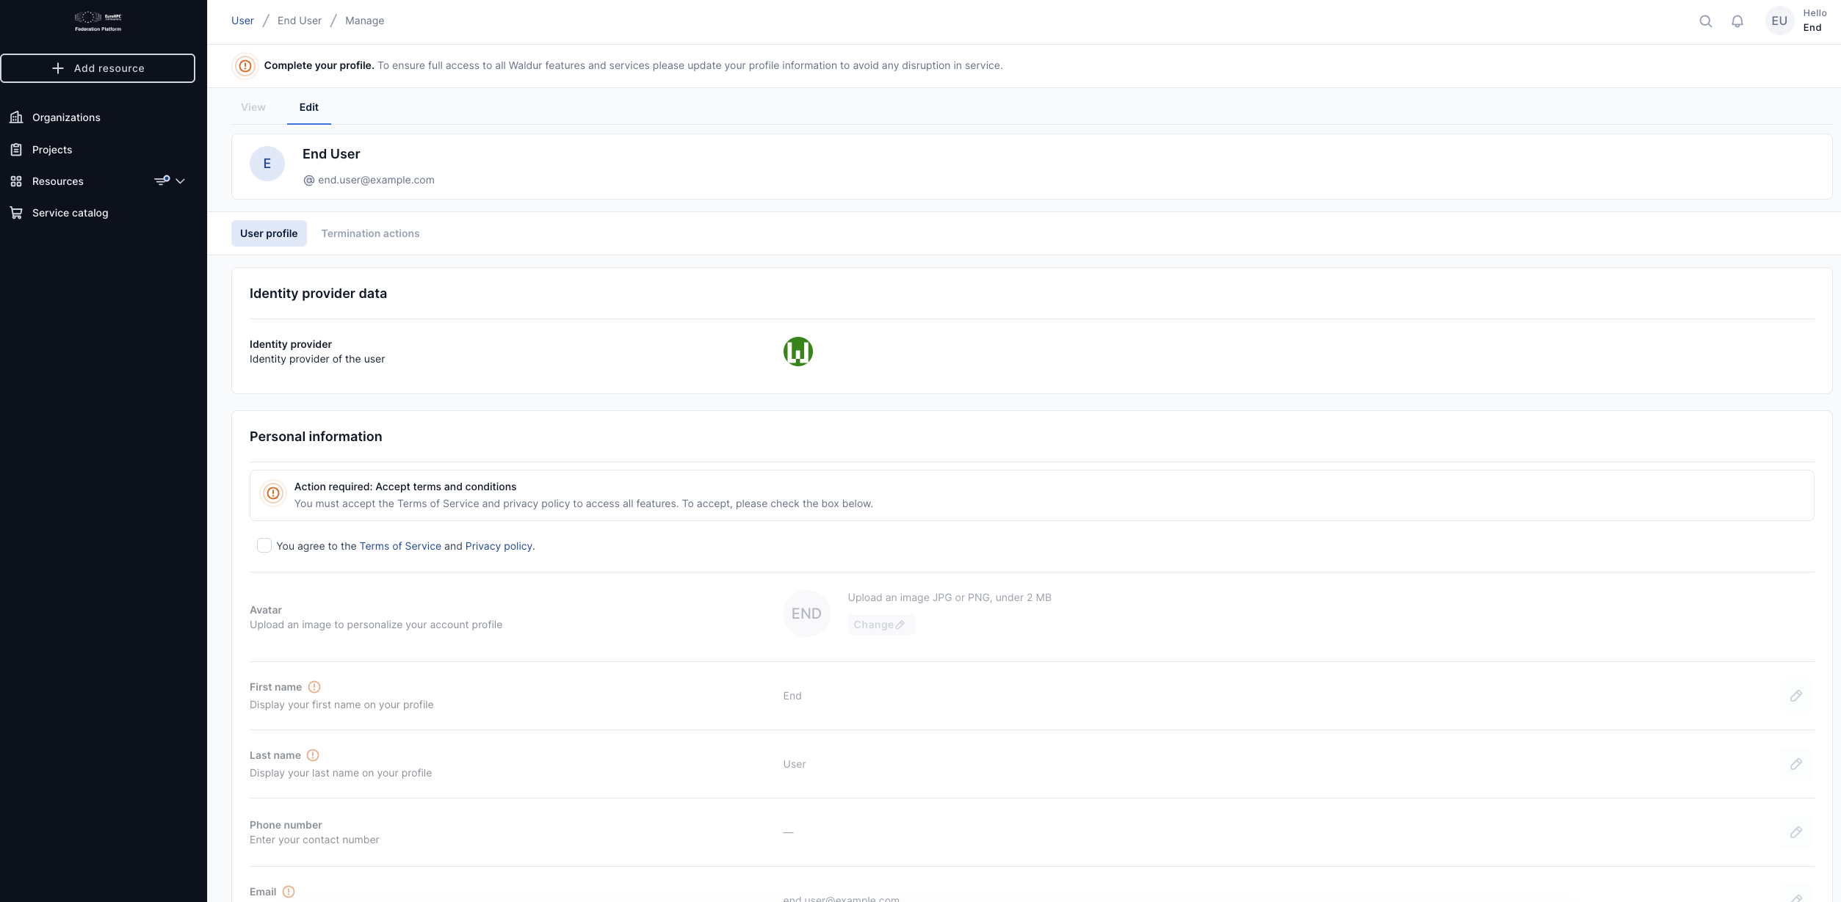The image size is (1841, 902).
Task: Click the search magnifier icon
Action: click(1705, 21)
